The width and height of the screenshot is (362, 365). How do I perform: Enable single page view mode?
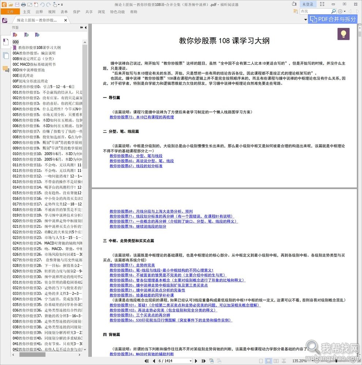coord(261,360)
